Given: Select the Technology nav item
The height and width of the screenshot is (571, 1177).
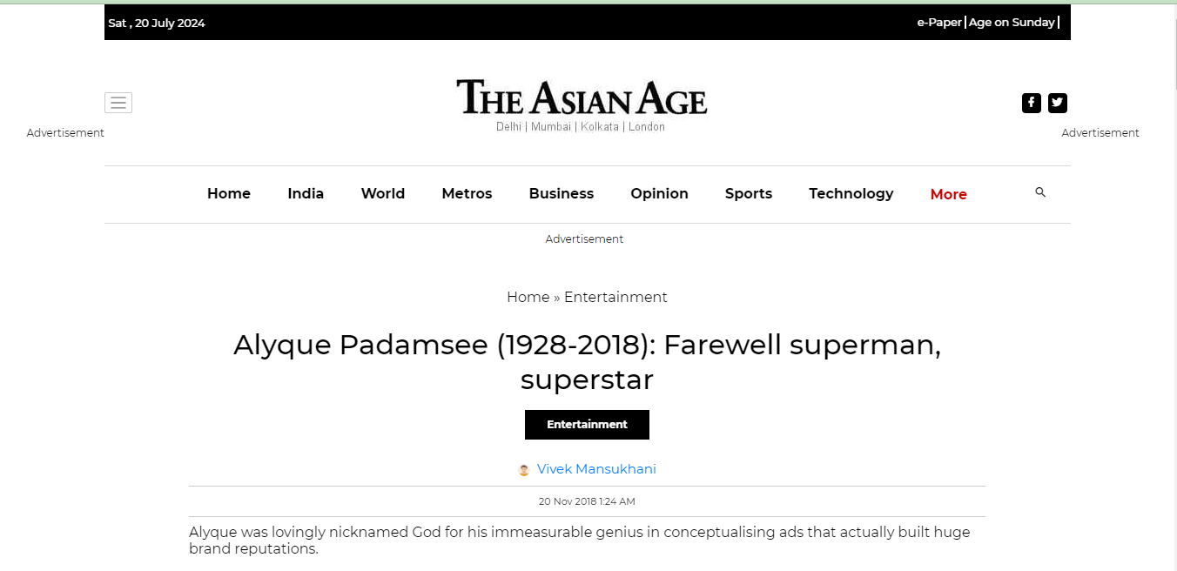Looking at the screenshot, I should pos(851,193).
